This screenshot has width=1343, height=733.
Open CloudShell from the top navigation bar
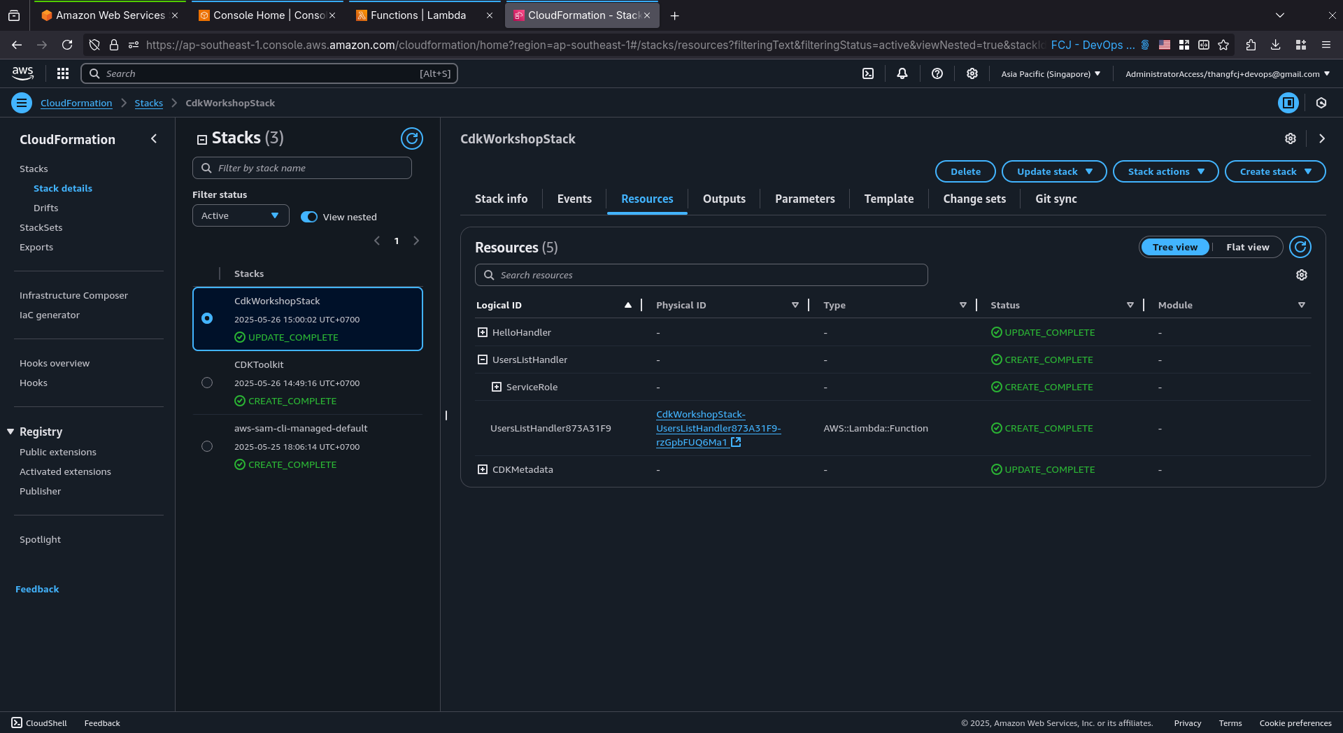click(x=868, y=73)
